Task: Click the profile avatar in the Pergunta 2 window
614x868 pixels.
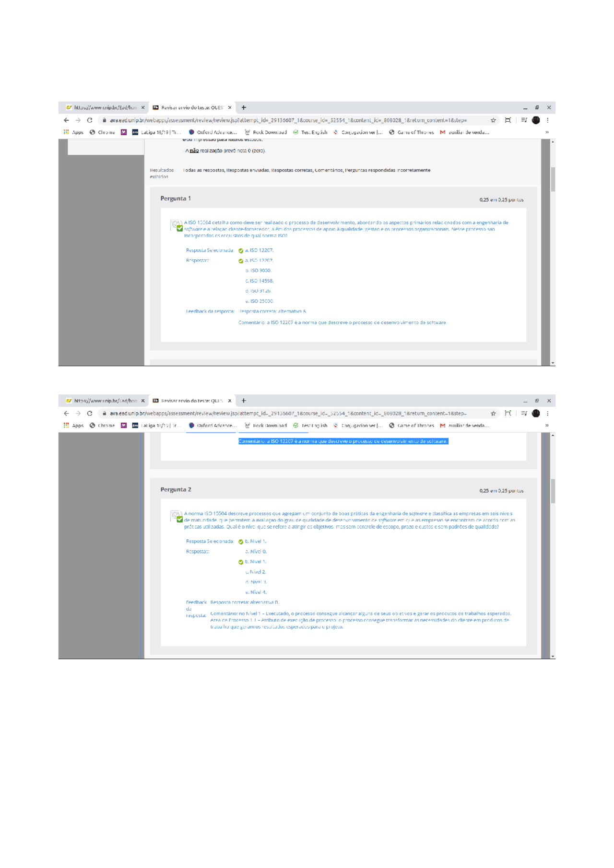Action: coord(536,413)
